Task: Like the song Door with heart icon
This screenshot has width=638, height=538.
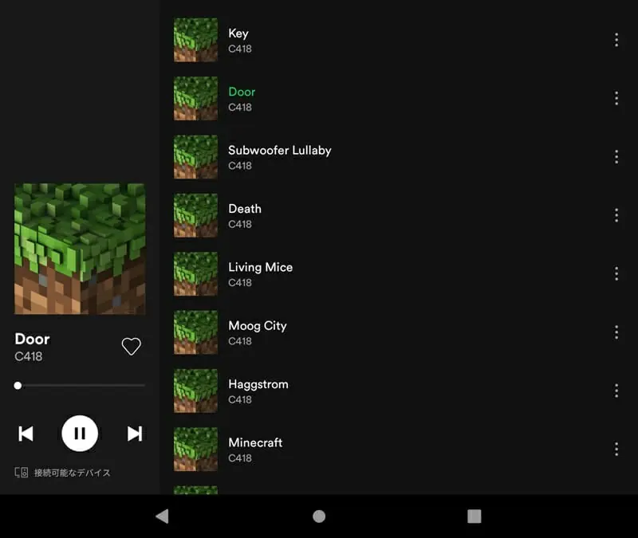Action: 131,347
